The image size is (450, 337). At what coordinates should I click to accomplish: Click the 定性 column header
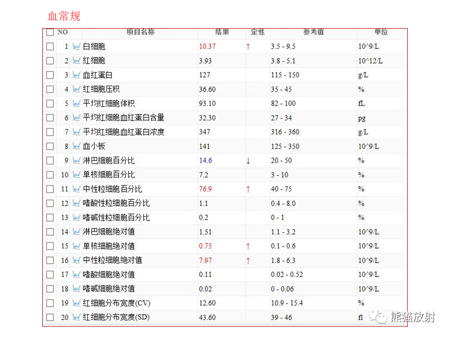(258, 32)
